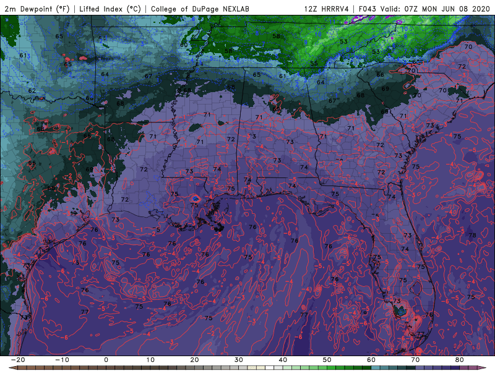Click the 62 dewpoint value near the western edge
The image size is (495, 371).
(x=32, y=91)
